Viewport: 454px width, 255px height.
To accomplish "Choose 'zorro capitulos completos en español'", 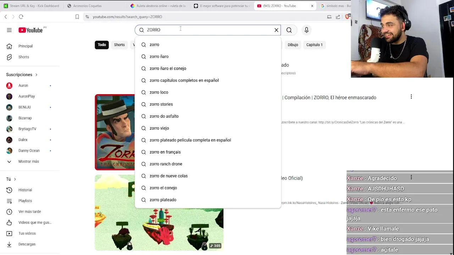I will tap(207, 80).
